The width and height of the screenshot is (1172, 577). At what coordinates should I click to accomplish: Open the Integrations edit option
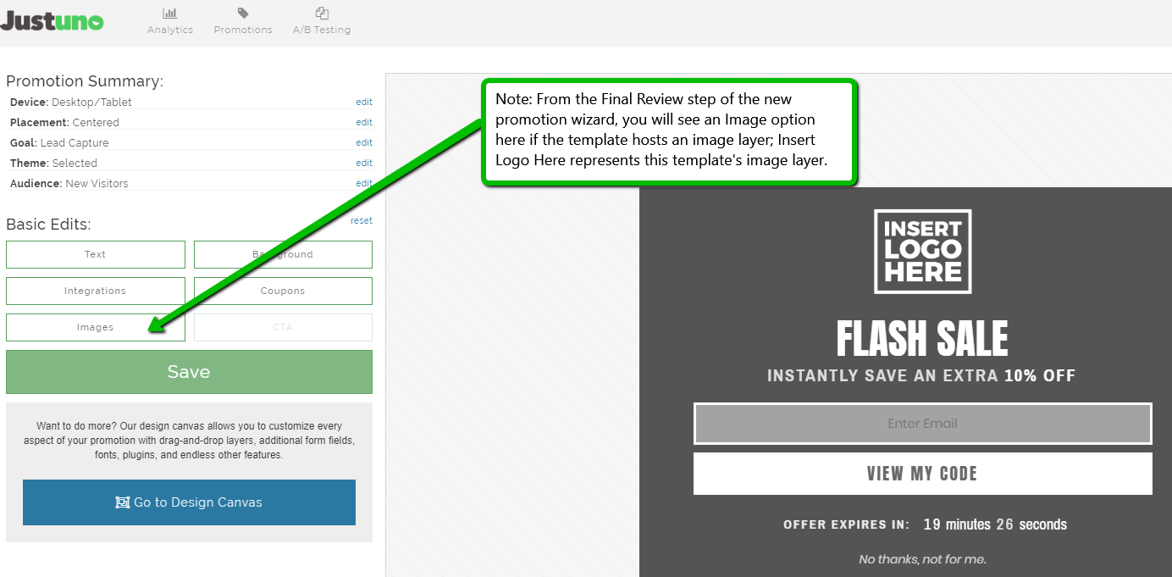click(x=96, y=291)
